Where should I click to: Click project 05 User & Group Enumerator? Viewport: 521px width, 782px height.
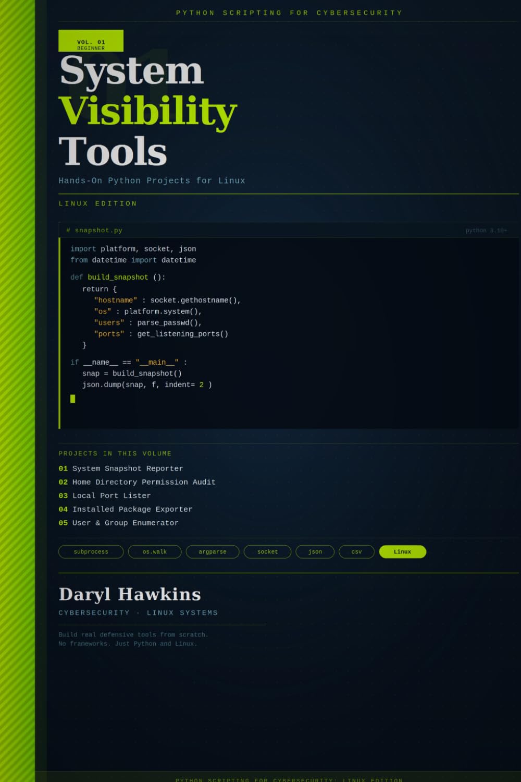[118, 523]
